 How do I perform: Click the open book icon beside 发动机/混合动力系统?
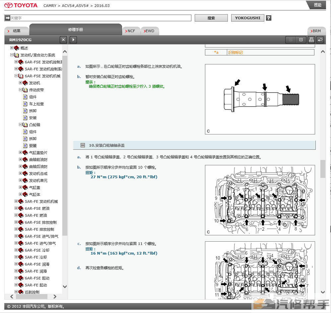click(x=17, y=55)
